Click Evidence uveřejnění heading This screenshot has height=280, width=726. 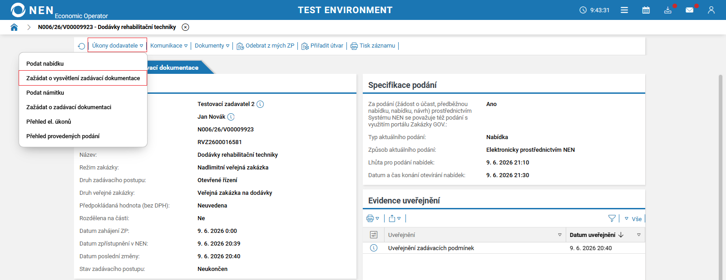click(404, 201)
